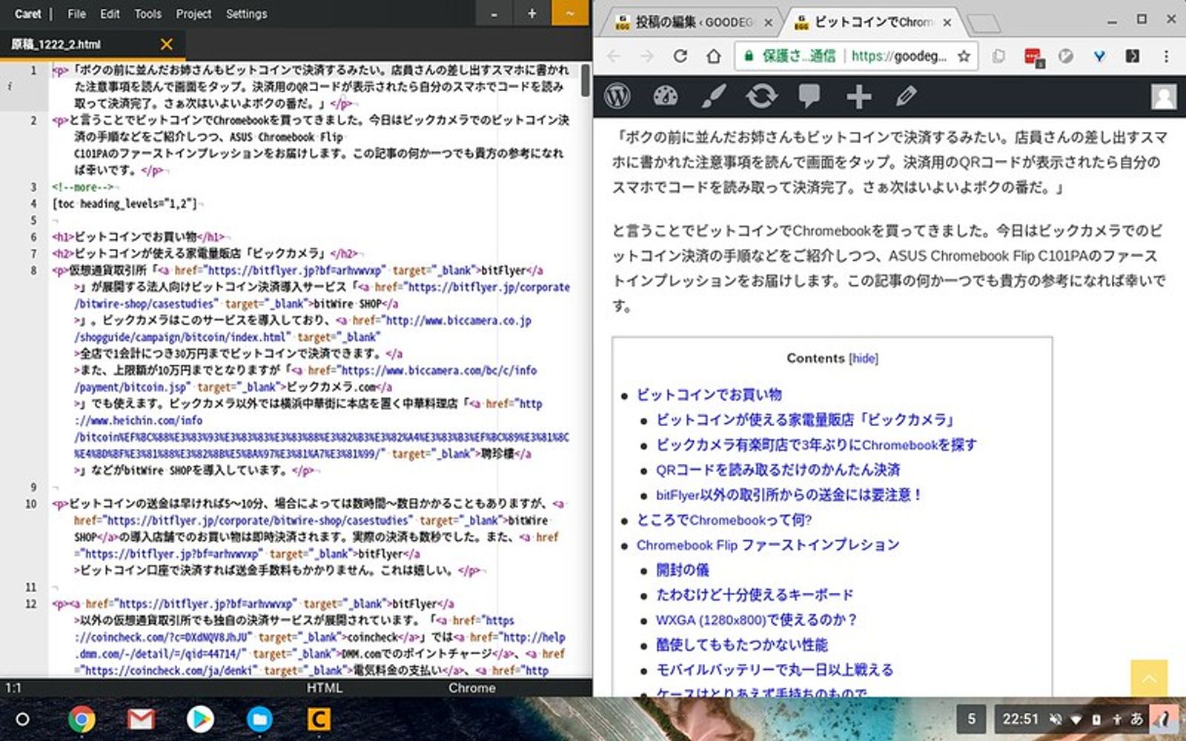Open ビックカメラ有楽町店で3年ぶりに contents link

pyautogui.click(x=816, y=445)
